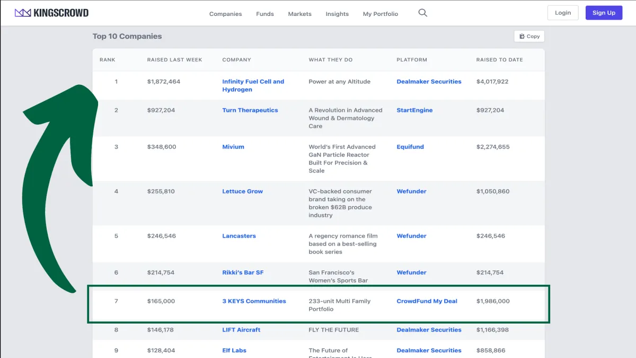Click the CrowdFund My Deal platform link
636x358 pixels.
pos(427,301)
